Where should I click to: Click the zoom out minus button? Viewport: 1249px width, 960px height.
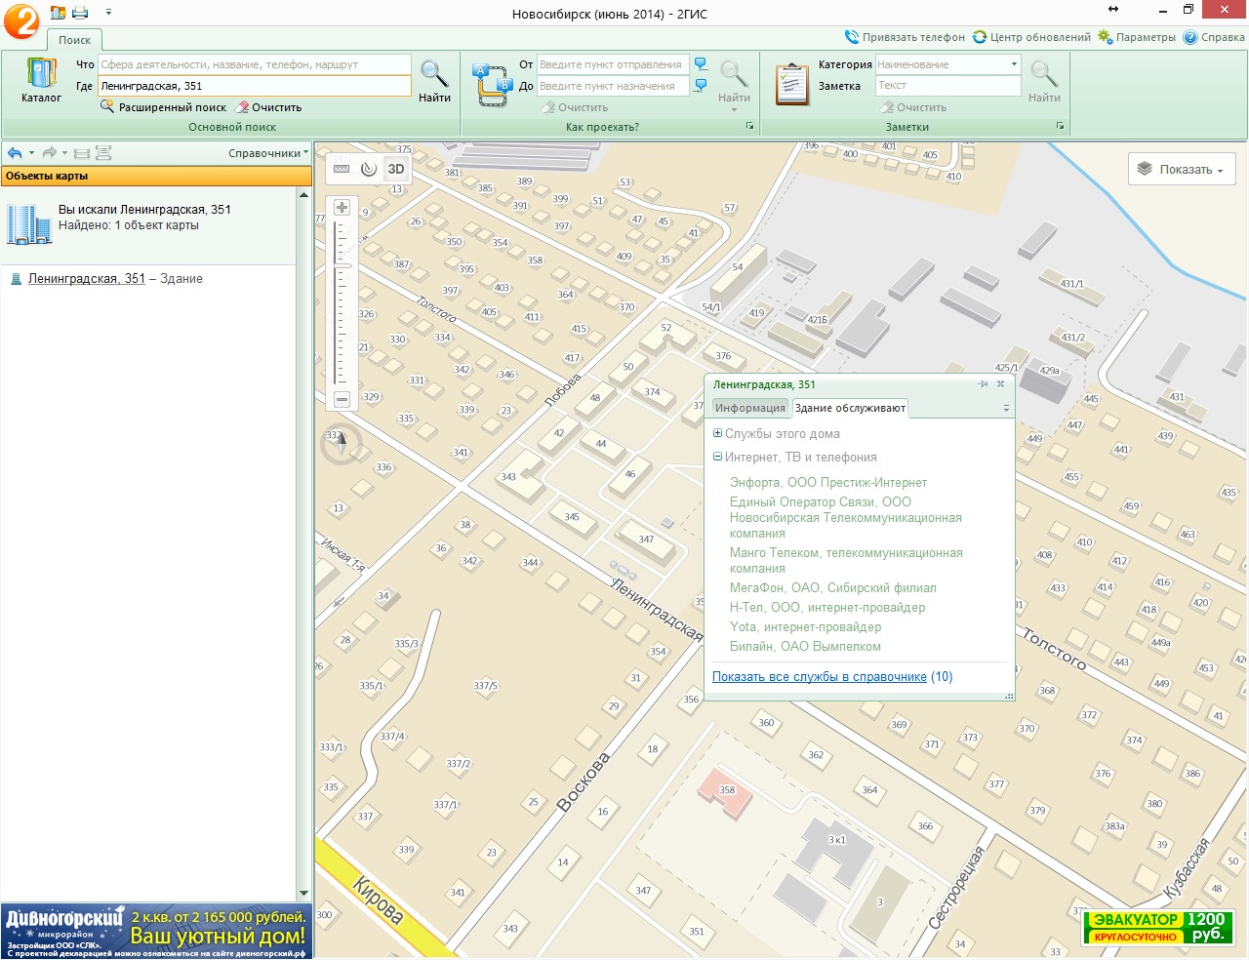pos(342,399)
